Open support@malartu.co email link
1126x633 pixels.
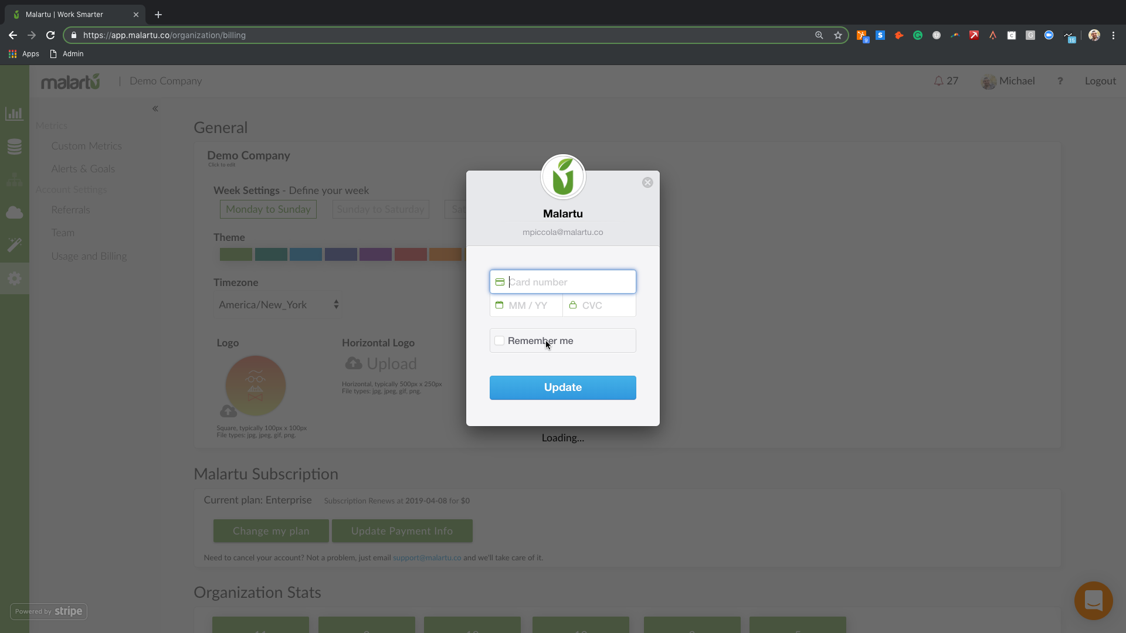pos(427,558)
